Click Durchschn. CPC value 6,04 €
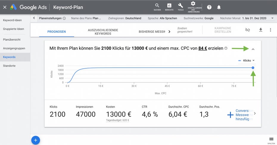 [178, 114]
